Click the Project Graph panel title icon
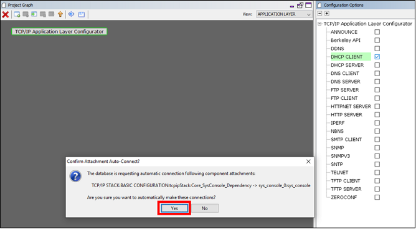Image resolution: width=416 pixels, height=229 pixels. pyautogui.click(x=4, y=6)
